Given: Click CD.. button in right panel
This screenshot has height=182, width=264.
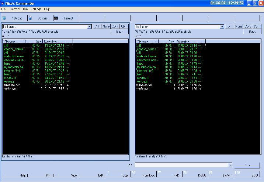Looking at the screenshot, I should tap(257, 26).
